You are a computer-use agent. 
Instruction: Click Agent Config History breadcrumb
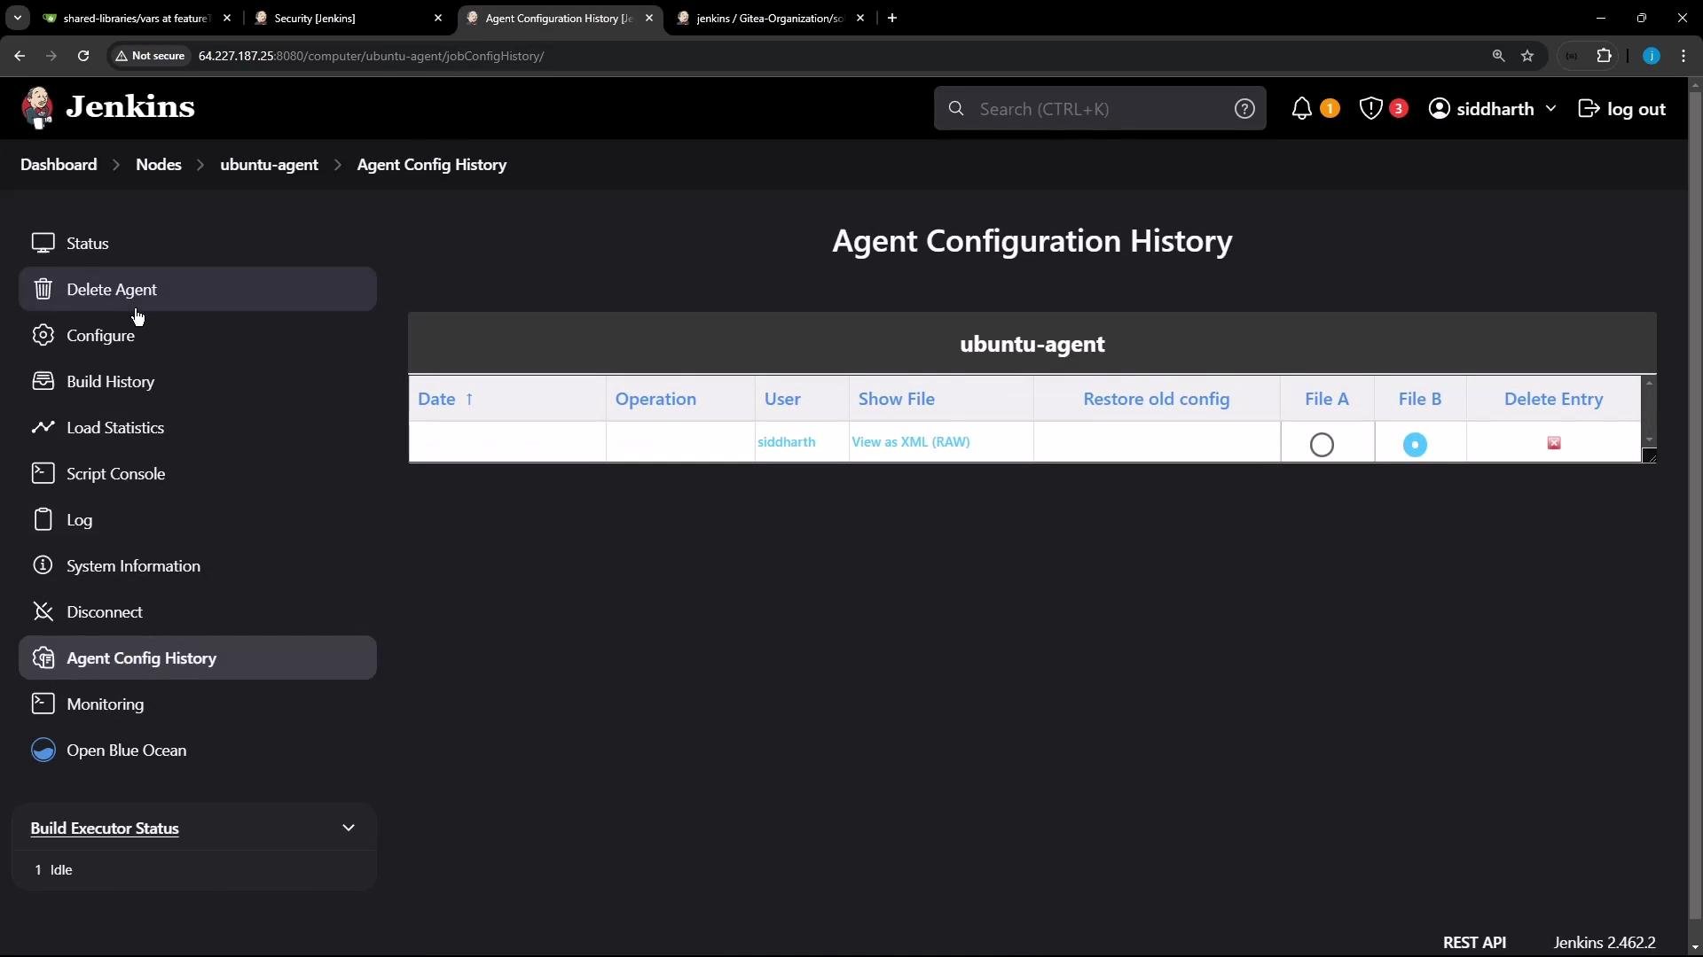coord(432,164)
